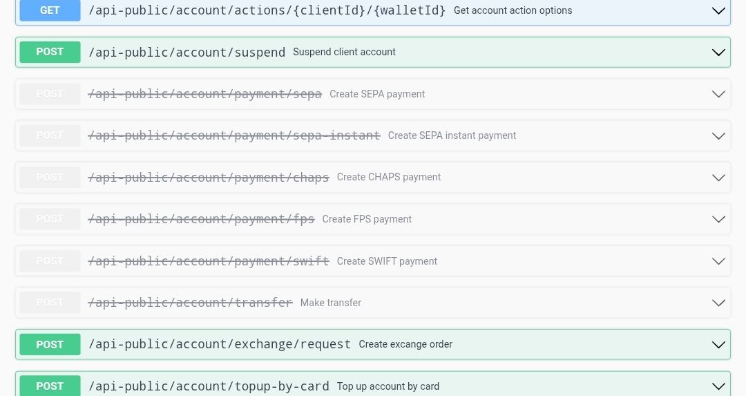This screenshot has height=396, width=746.
Task: Click the POST badge for exchange request
Action: pos(50,344)
